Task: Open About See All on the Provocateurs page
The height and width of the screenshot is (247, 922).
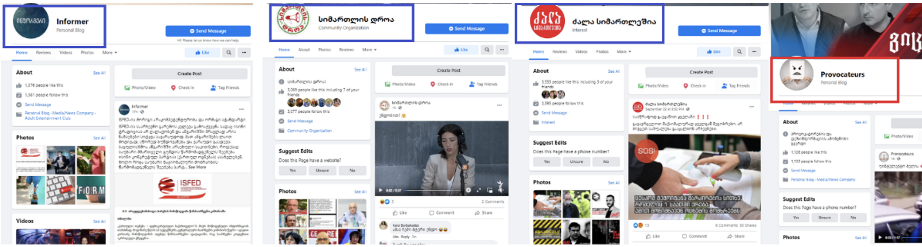Action: tap(861, 122)
